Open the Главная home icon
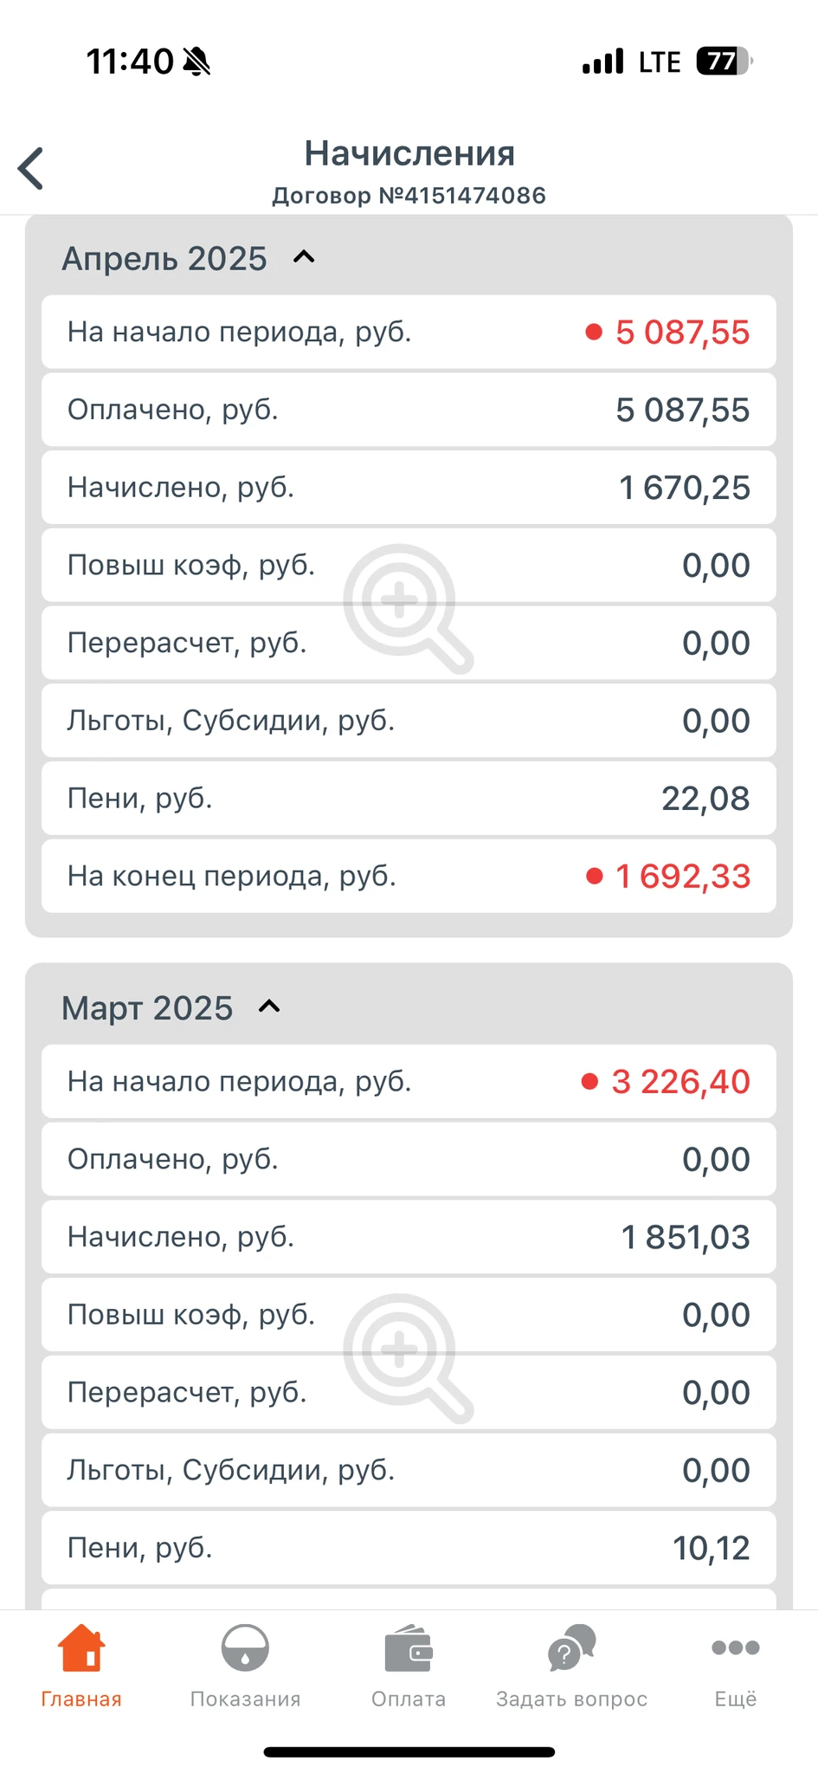818x1774 pixels. pos(81,1648)
